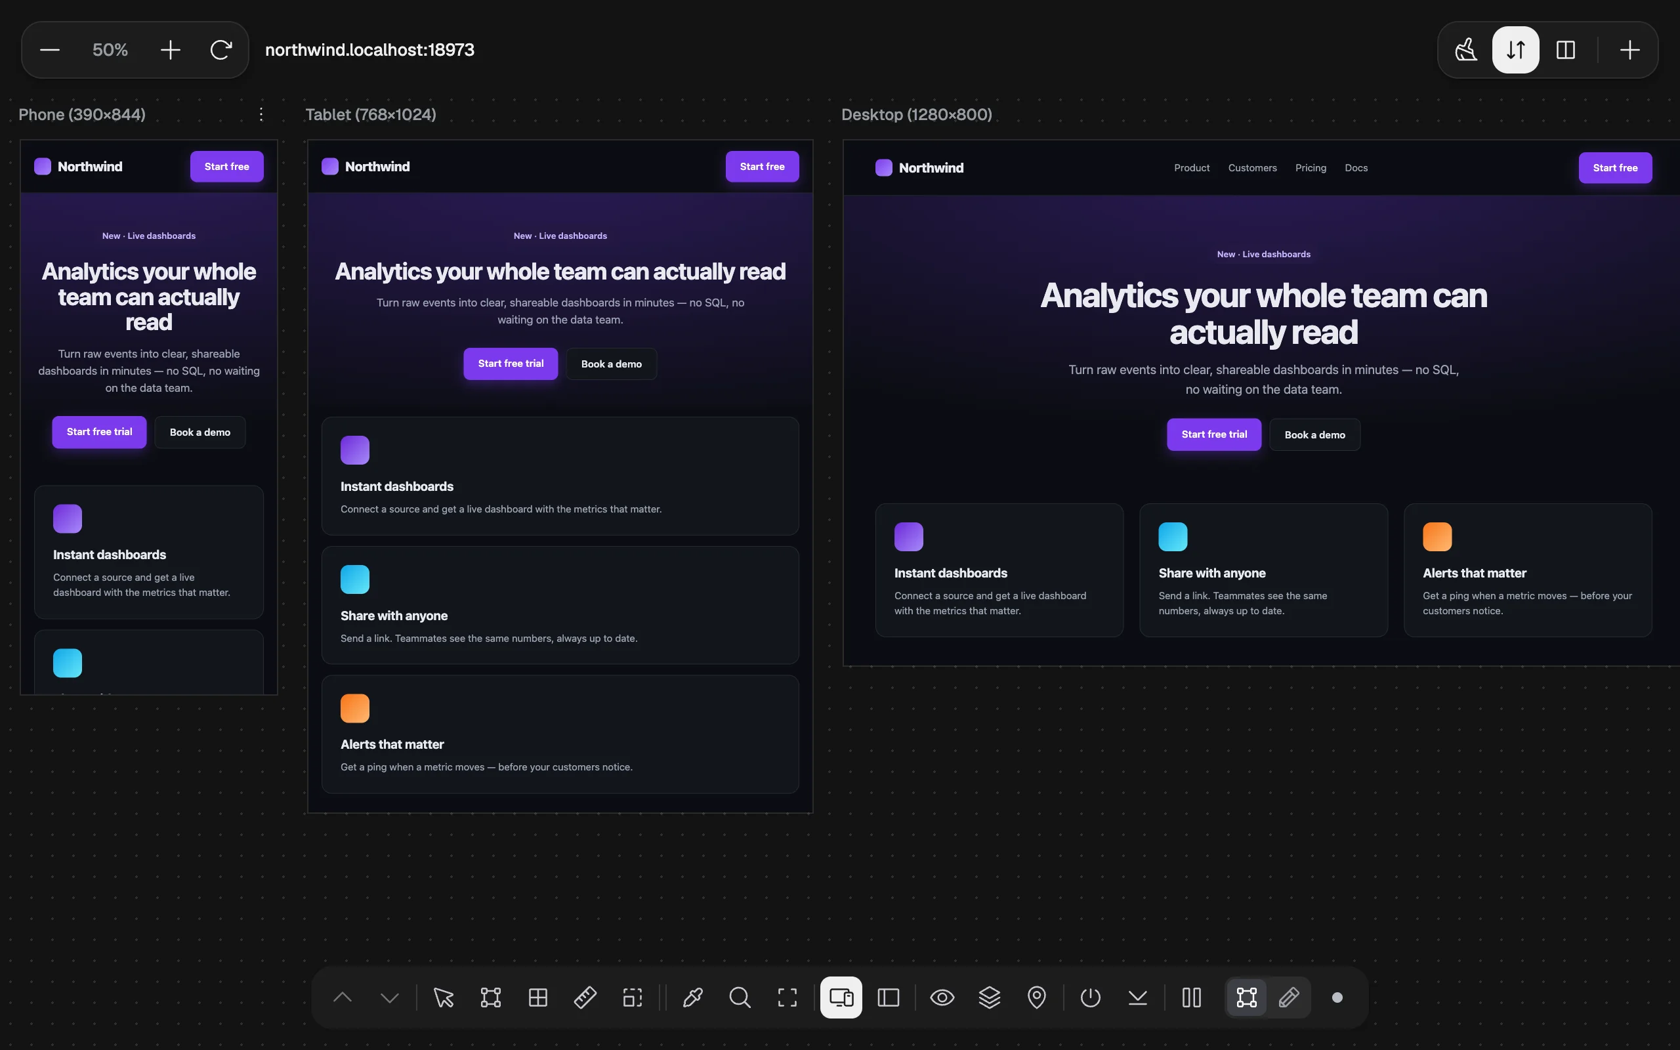This screenshot has height=1050, width=1680.
Task: Open Product in the Desktop nav
Action: pos(1191,168)
